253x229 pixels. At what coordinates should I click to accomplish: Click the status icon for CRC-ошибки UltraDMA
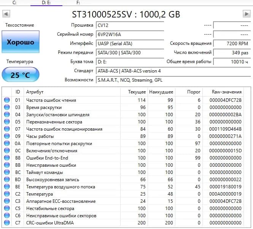pyautogui.click(x=7, y=223)
